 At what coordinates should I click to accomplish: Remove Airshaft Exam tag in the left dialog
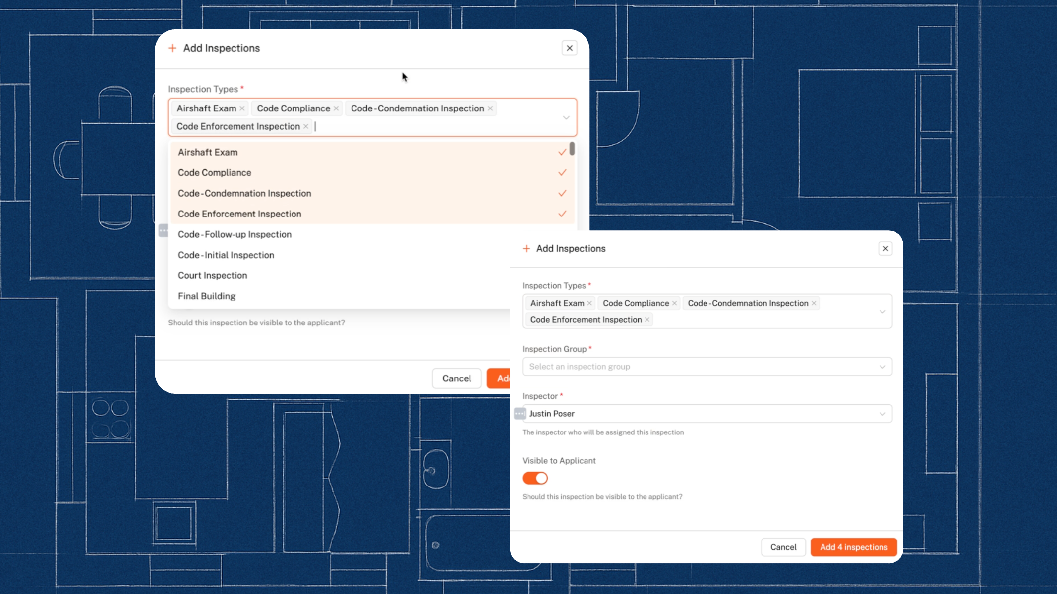point(242,108)
